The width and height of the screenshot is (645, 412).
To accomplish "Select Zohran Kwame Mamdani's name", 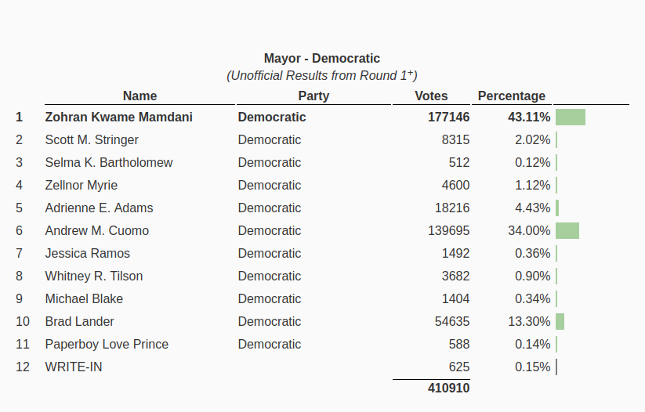I will pyautogui.click(x=119, y=117).
